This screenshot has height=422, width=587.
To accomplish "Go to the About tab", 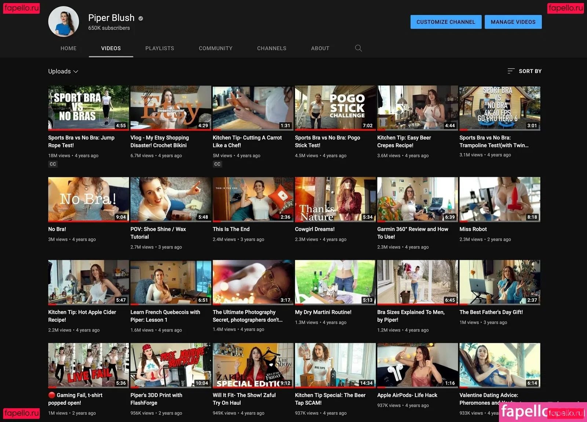I will (x=320, y=48).
